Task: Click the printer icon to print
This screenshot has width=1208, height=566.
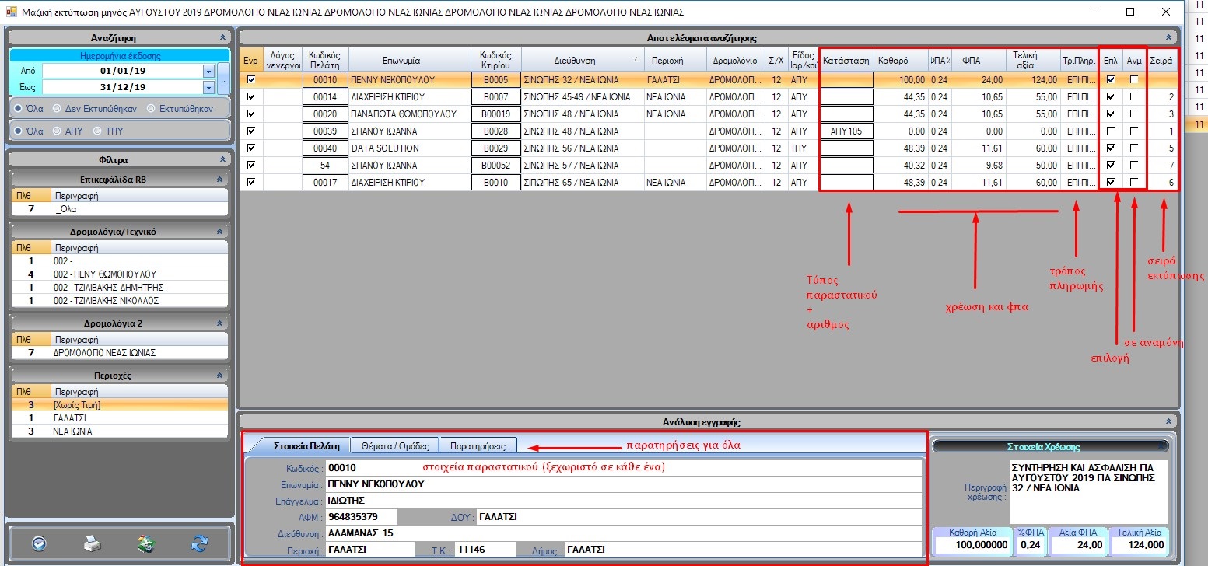Action: [93, 543]
